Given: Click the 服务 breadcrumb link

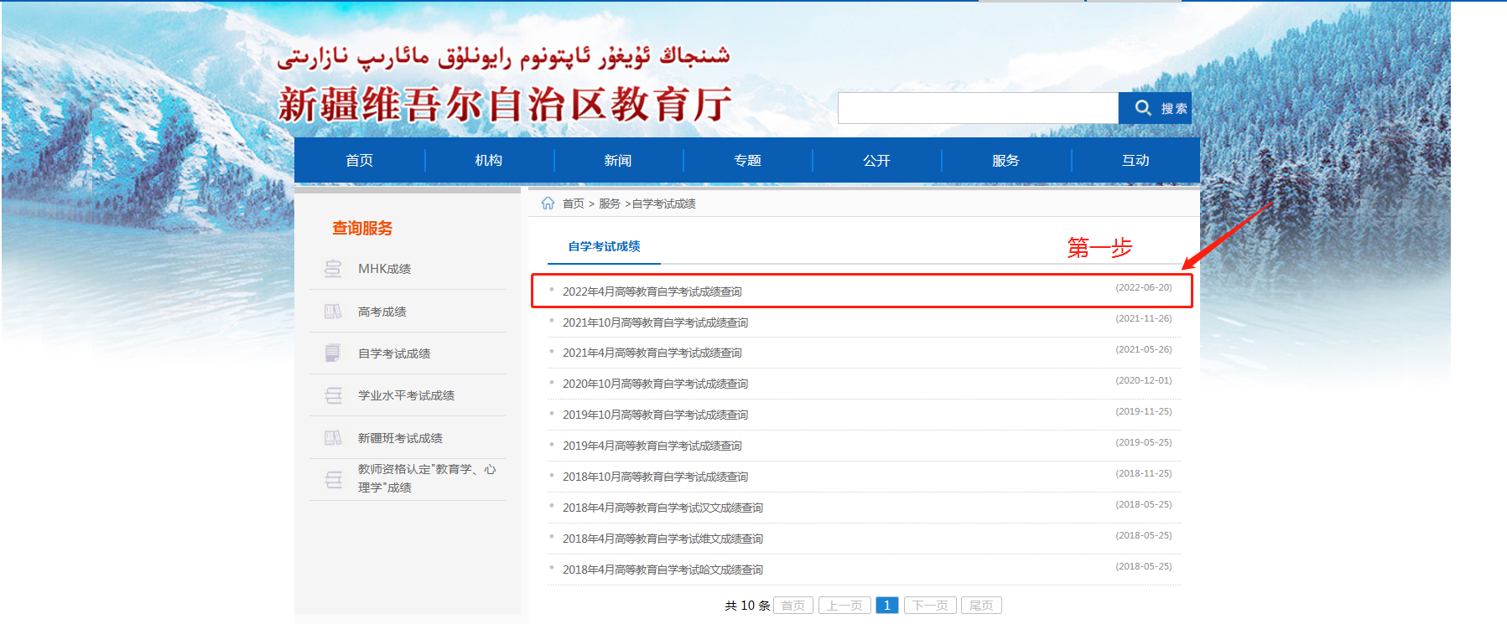Looking at the screenshot, I should pos(609,204).
